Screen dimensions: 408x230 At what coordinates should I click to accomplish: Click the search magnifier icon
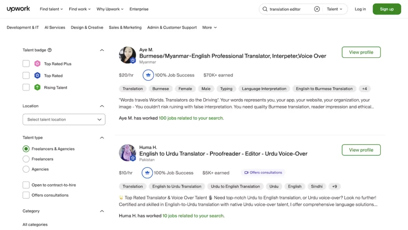click(265, 9)
